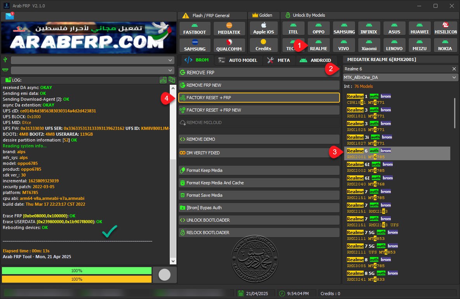Switch to the AUTO MODEL tab
Viewport: 460px width, 299px height.
[238, 60]
